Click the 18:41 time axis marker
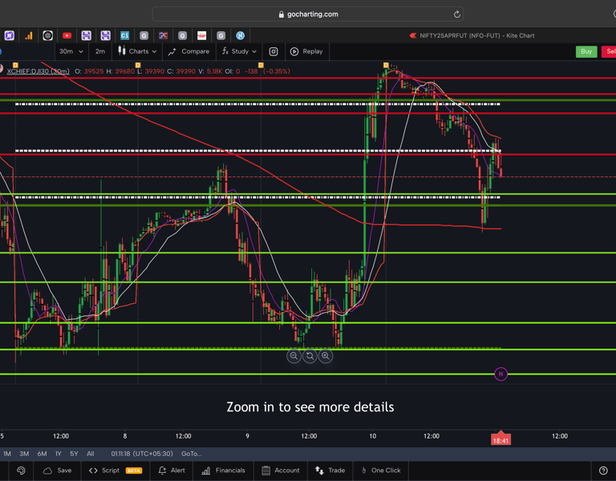This screenshot has width=616, height=481. [500, 440]
